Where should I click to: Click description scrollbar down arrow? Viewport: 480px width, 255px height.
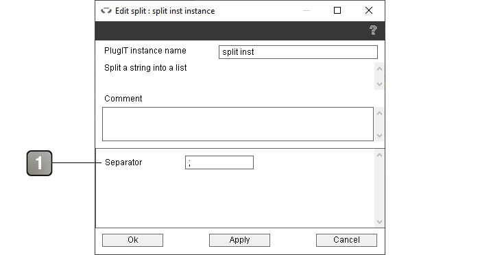379,84
